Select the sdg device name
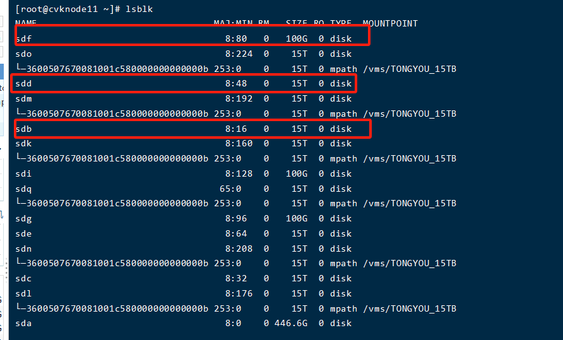The height and width of the screenshot is (340, 563). (x=24, y=219)
